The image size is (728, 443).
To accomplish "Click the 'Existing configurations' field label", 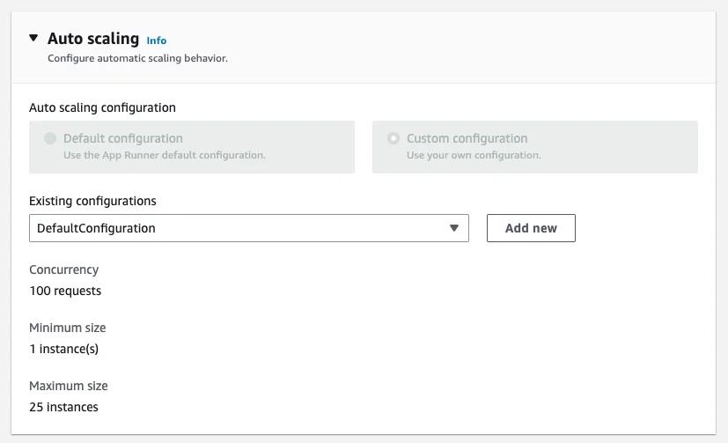I will 92,201.
